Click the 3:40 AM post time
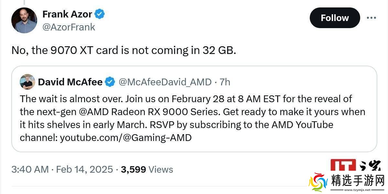Viewport: 388px width, 194px height. [30, 169]
